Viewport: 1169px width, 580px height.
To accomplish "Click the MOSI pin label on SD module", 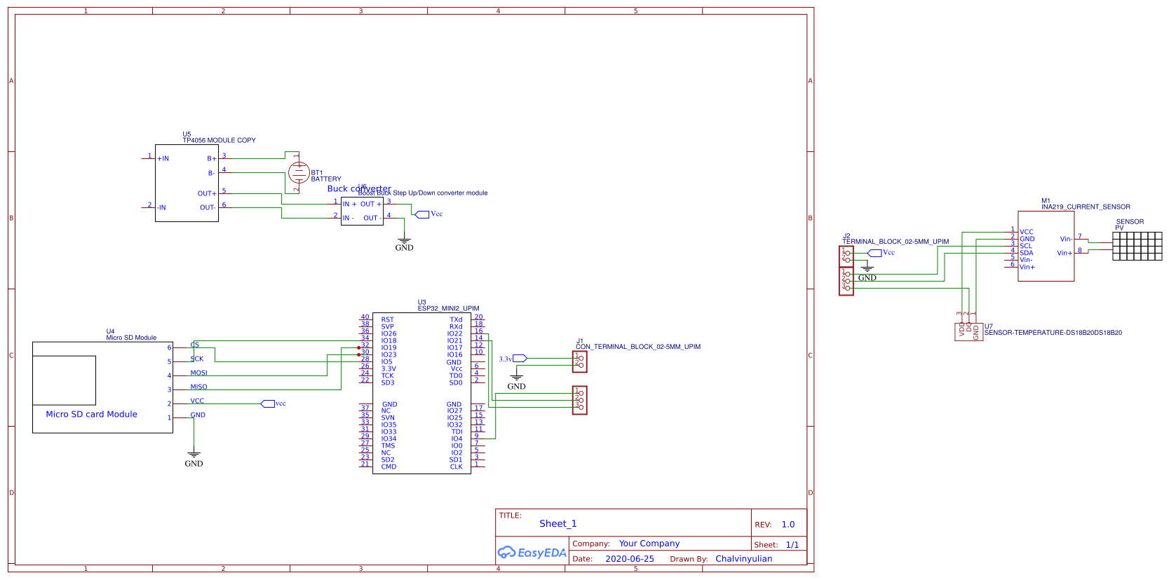I will pyautogui.click(x=199, y=373).
